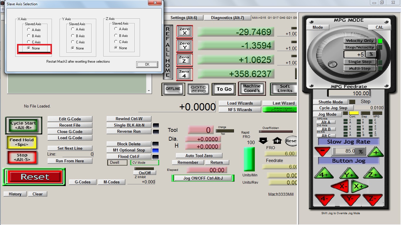Click the green Y+ jog arrow
The width and height of the screenshot is (401, 225).
coord(349,173)
